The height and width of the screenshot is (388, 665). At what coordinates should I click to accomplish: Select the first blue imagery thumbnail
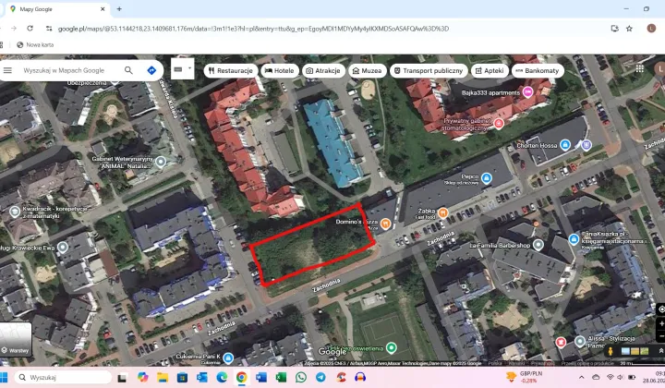coord(625,351)
